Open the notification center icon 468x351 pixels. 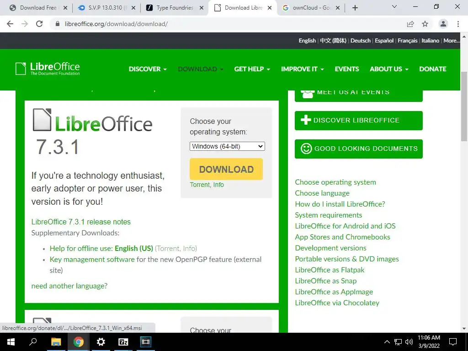(x=453, y=342)
